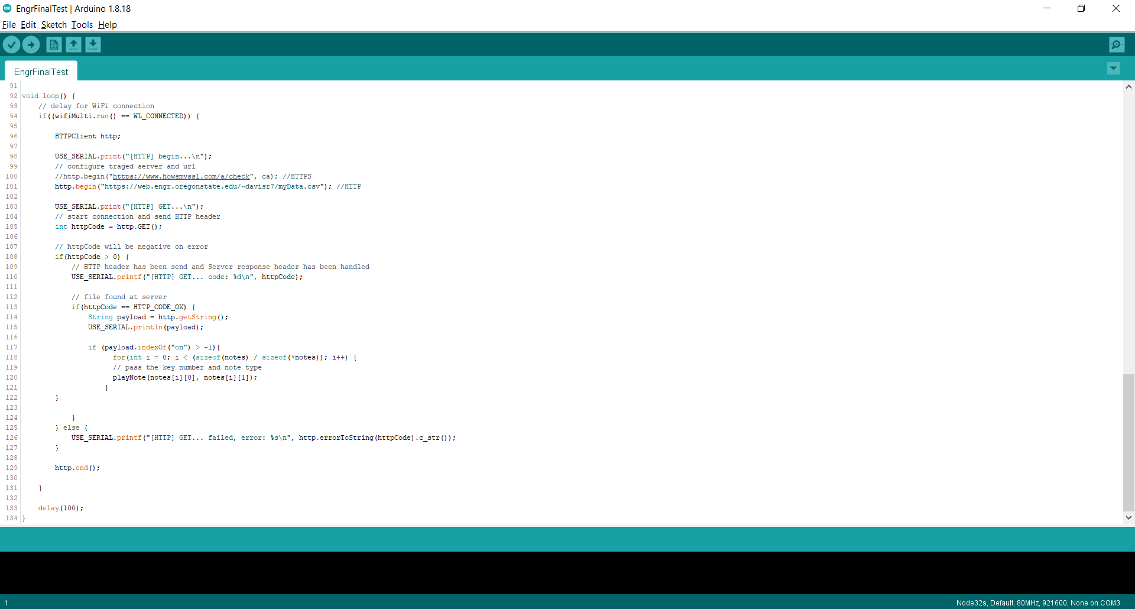Place cursor on the delay(100) line
1135x609 pixels.
point(61,508)
